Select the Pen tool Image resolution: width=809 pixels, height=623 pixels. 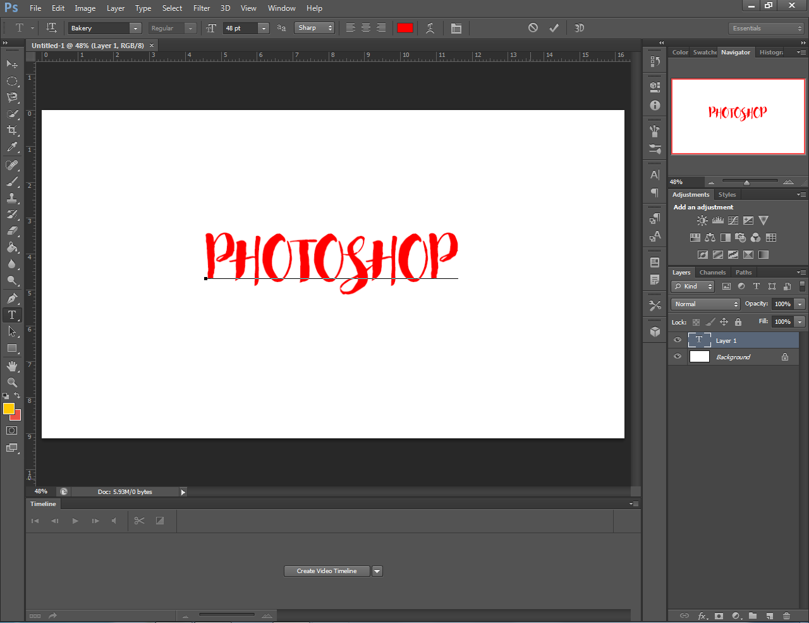(12, 299)
